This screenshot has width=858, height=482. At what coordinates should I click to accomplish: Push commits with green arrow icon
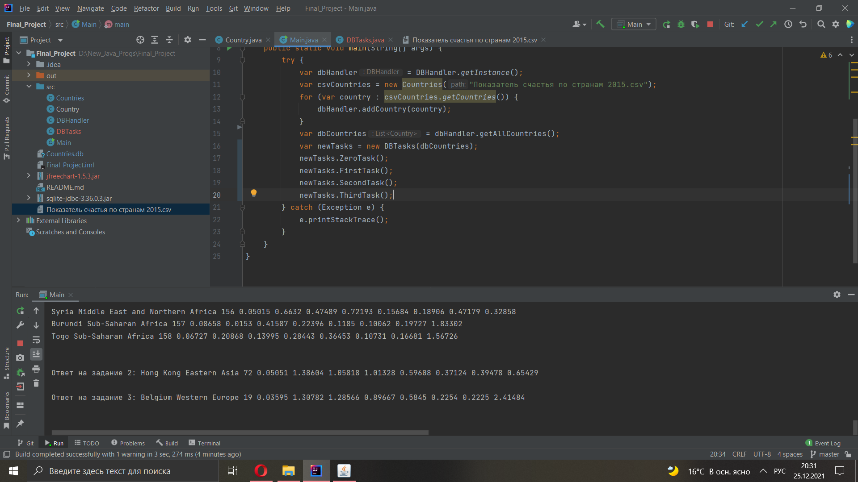tap(774, 25)
